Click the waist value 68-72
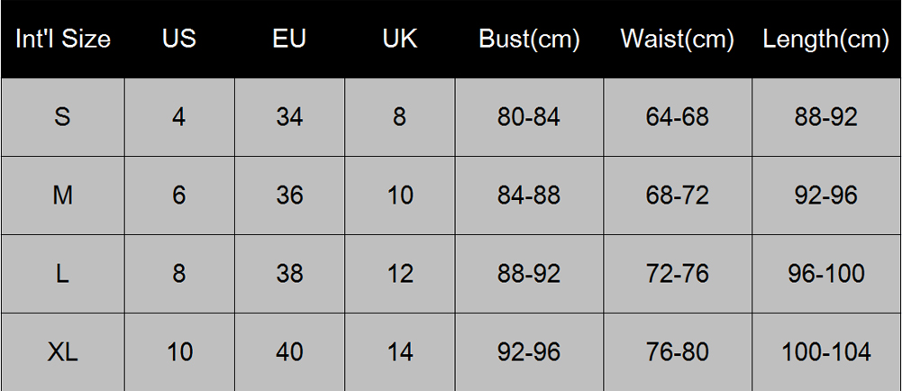 coord(678,195)
